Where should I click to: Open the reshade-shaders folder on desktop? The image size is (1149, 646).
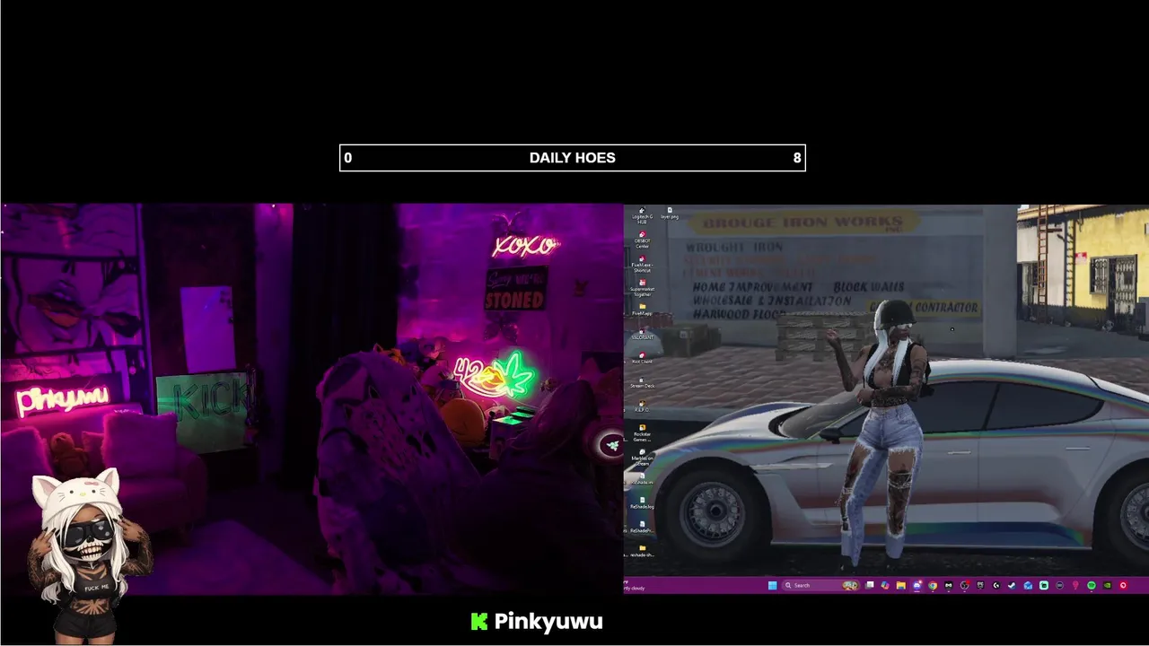(x=642, y=550)
